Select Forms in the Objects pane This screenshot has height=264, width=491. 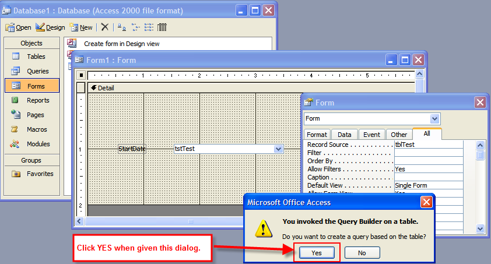point(32,86)
